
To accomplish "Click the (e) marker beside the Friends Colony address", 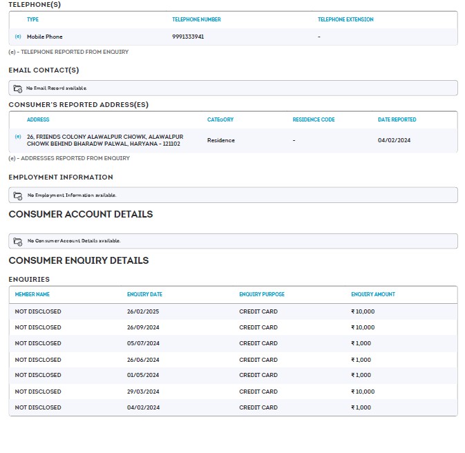I will 18,137.
